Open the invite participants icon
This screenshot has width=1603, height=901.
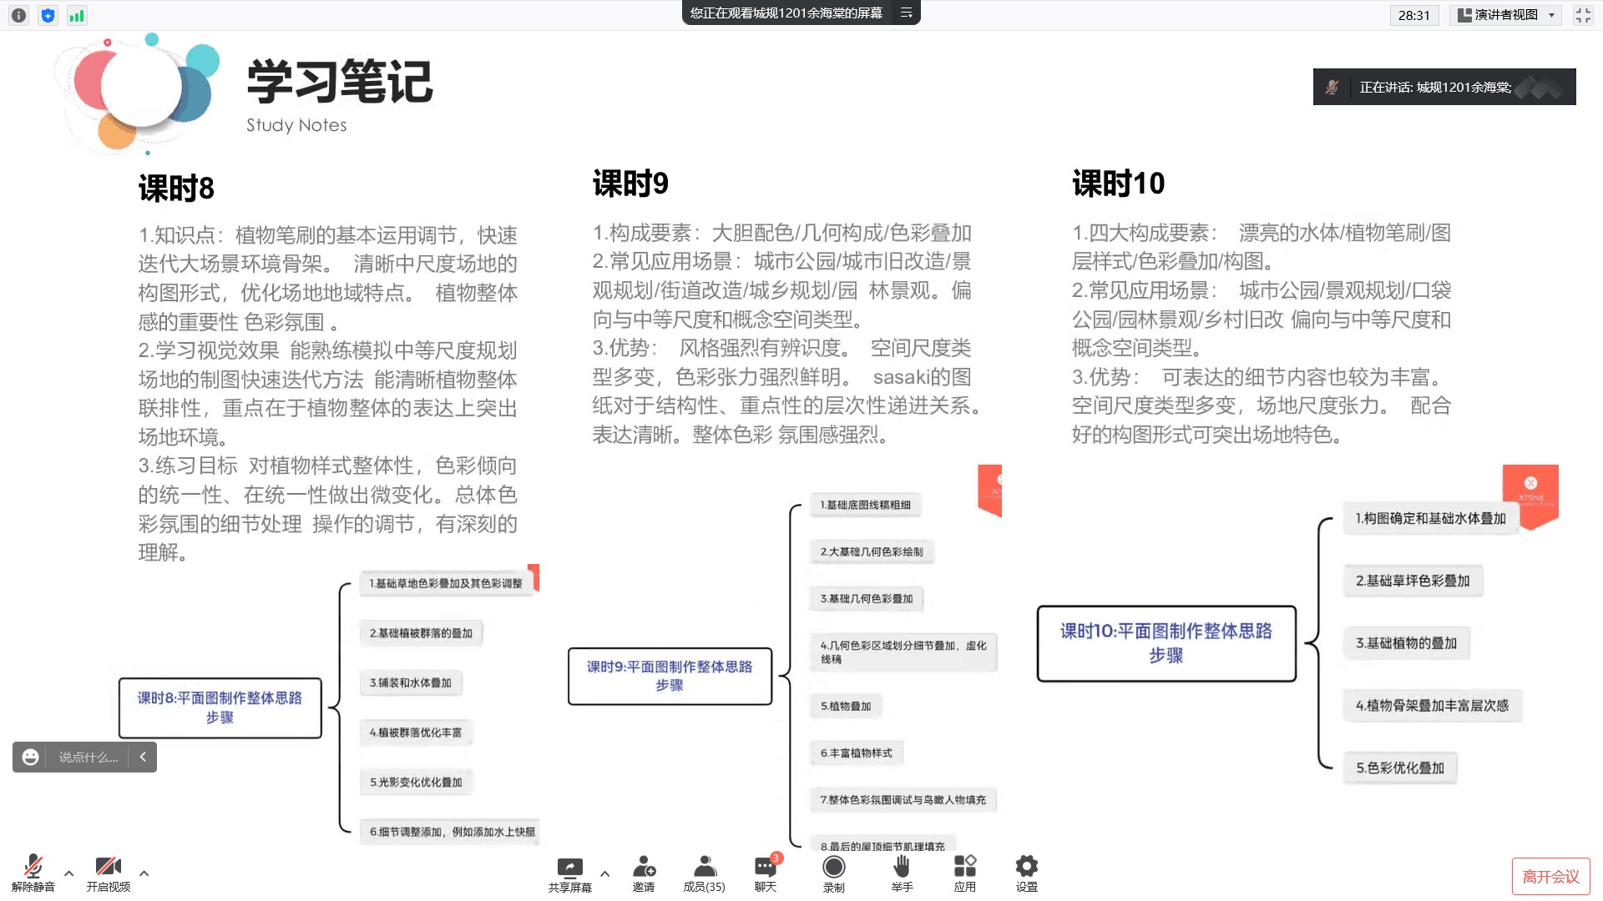pos(644,868)
